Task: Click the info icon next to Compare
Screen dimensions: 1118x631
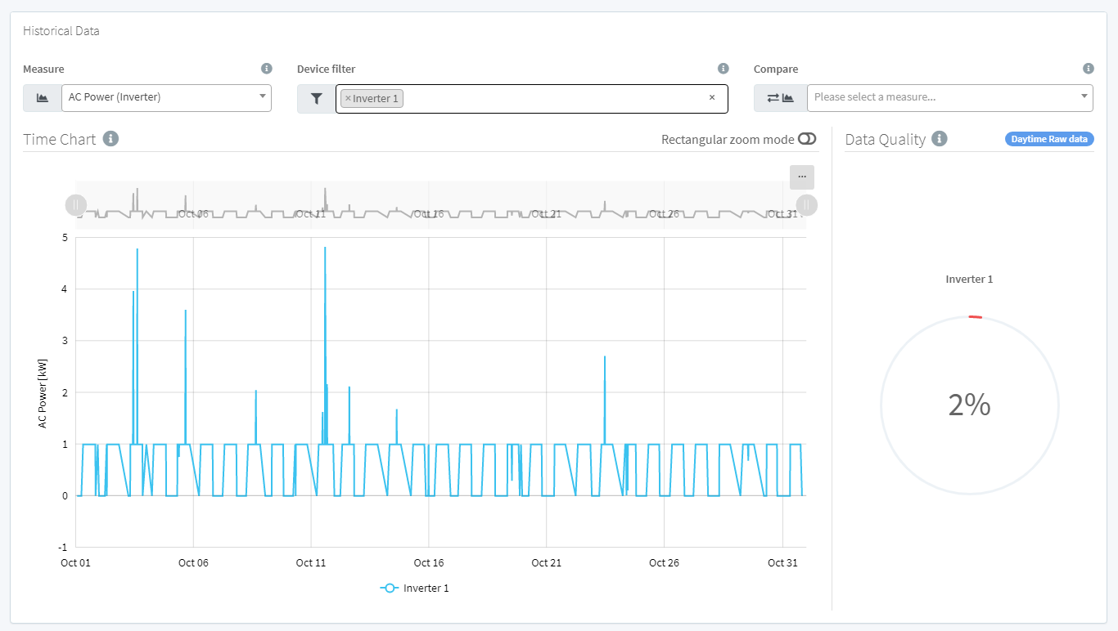Action: coord(1088,69)
